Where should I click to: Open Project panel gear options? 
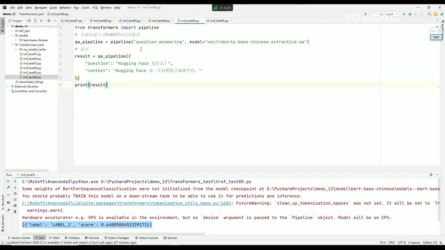[49, 21]
